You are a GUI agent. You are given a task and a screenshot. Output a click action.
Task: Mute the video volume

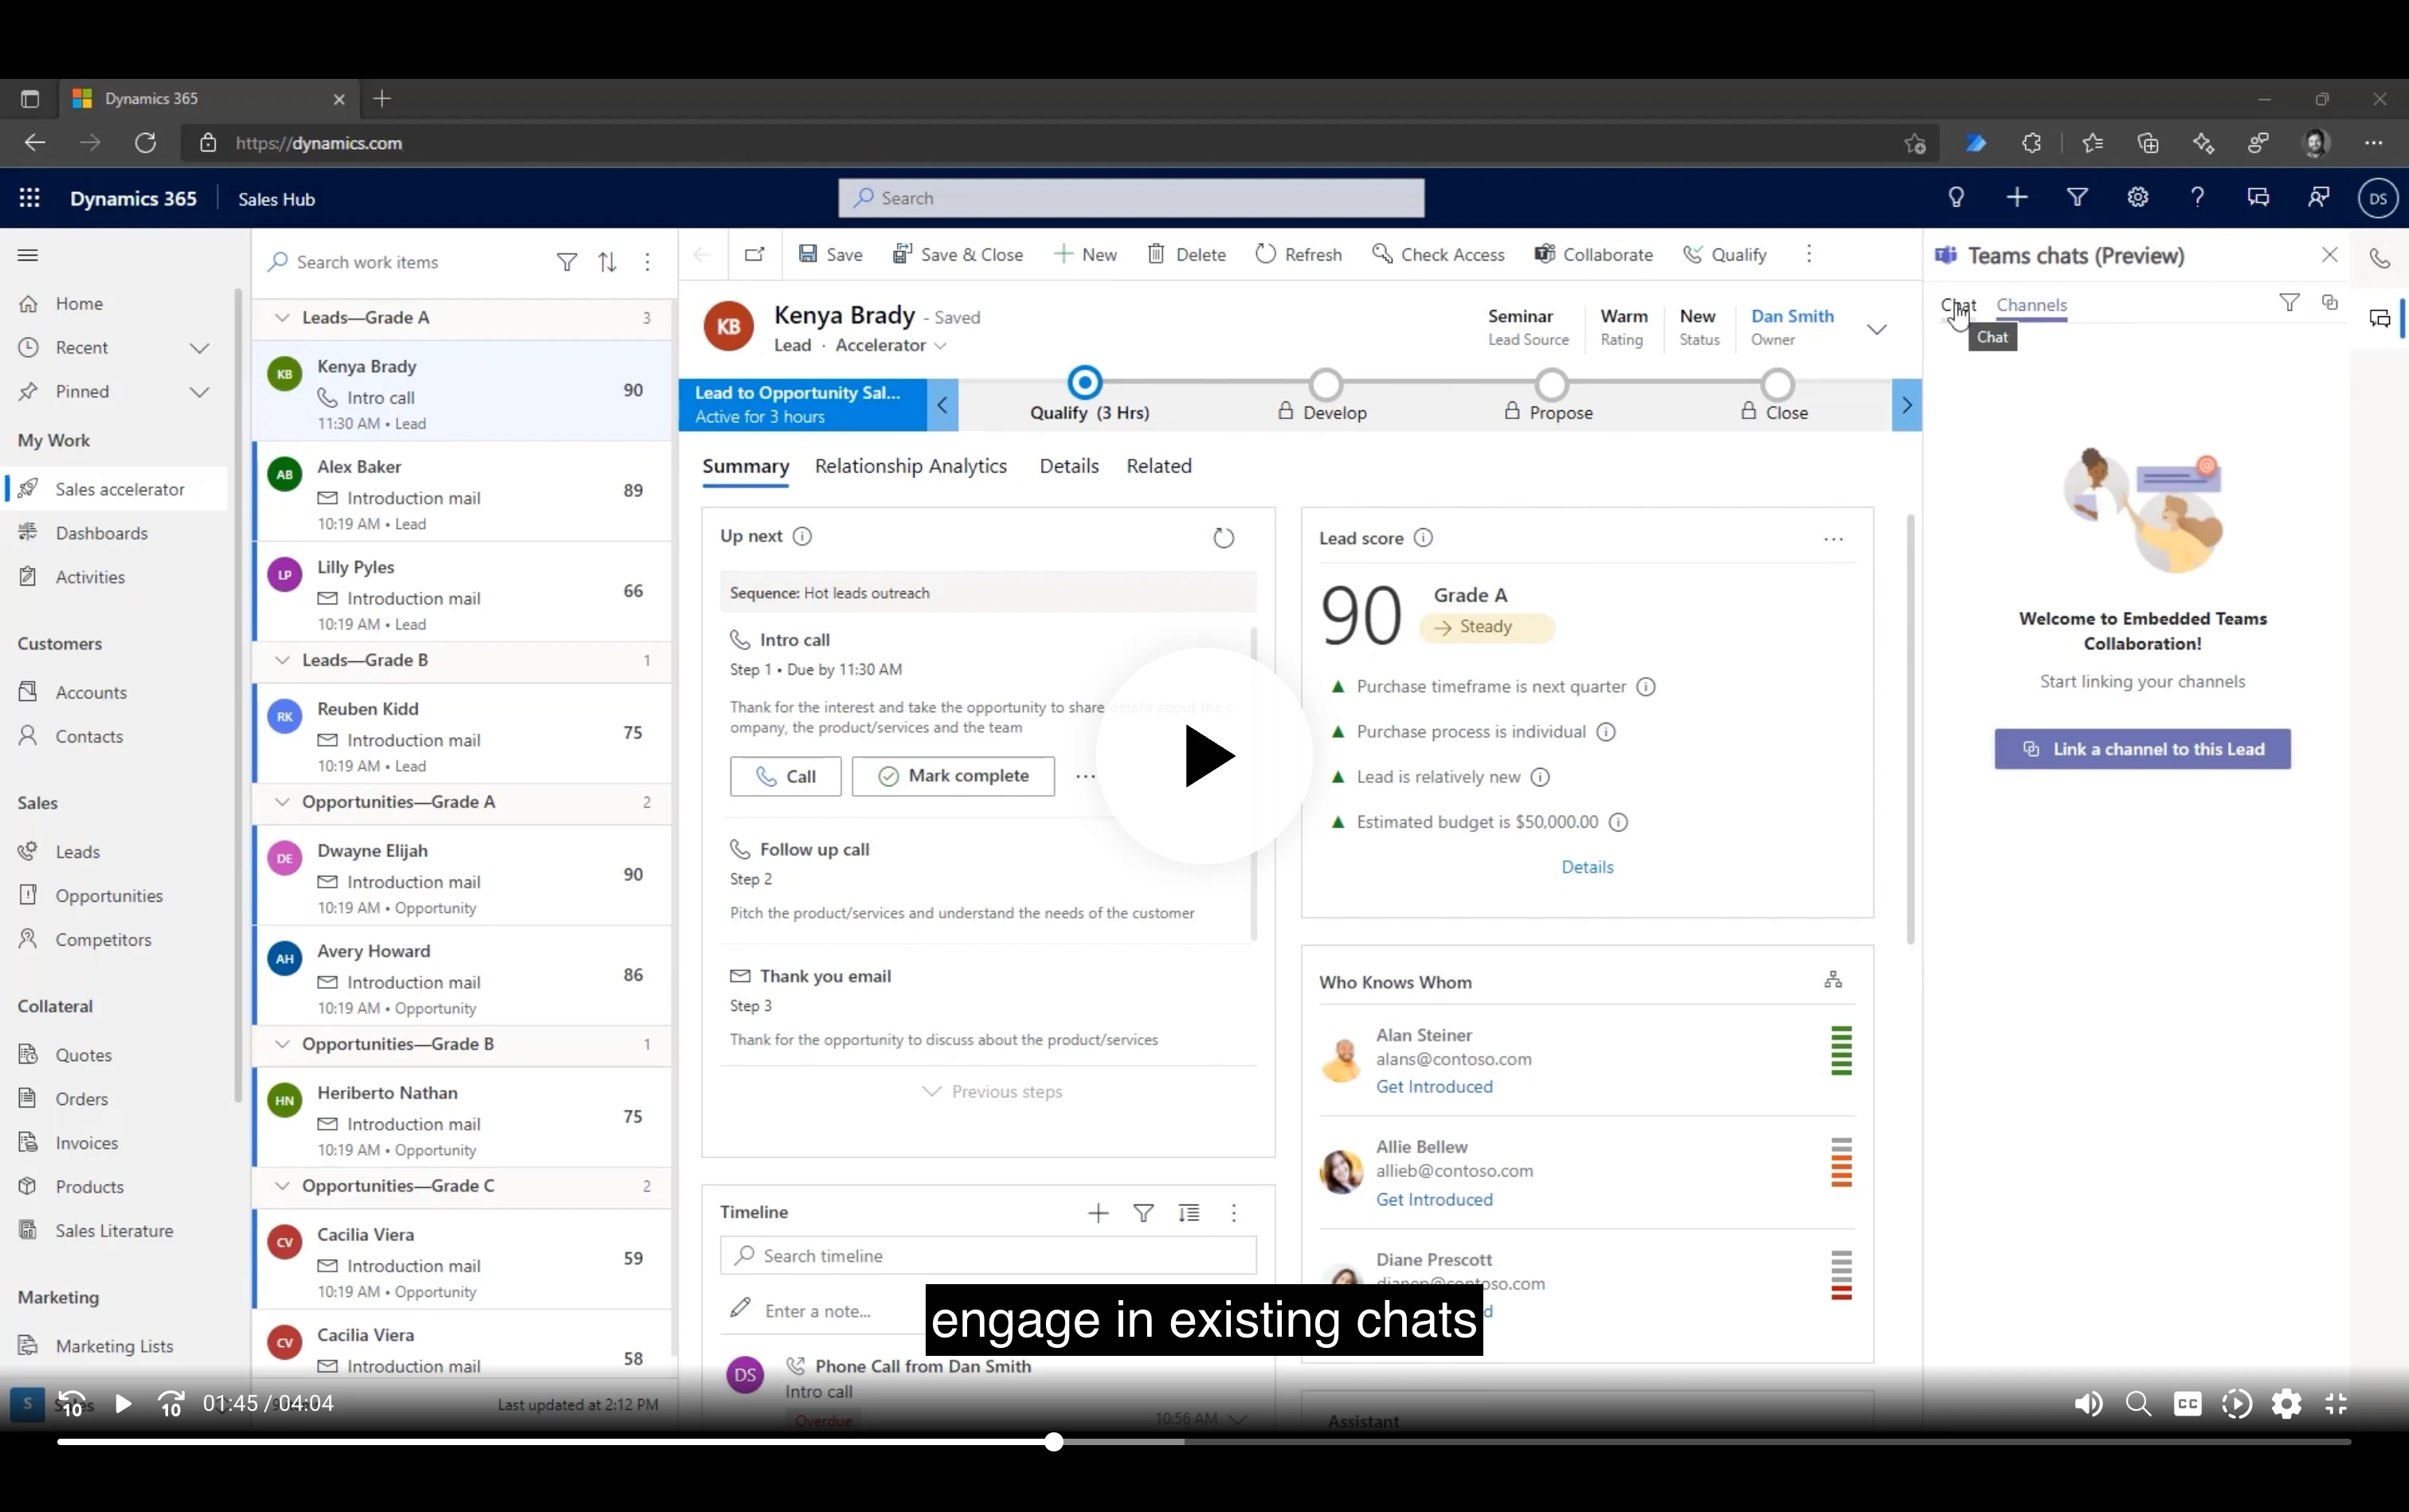coord(2088,1404)
